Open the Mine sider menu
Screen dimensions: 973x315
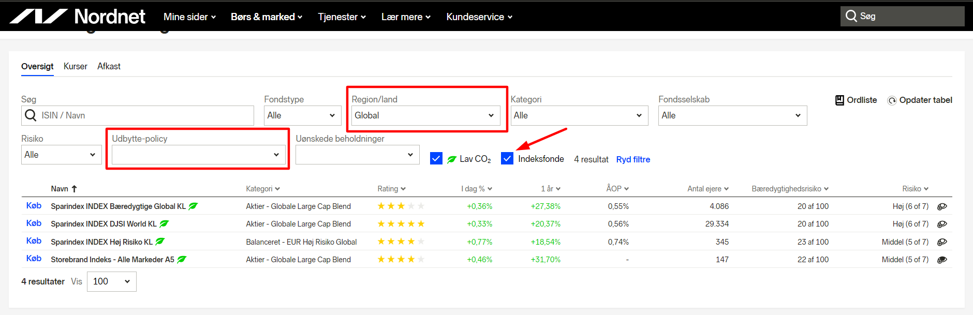point(189,17)
